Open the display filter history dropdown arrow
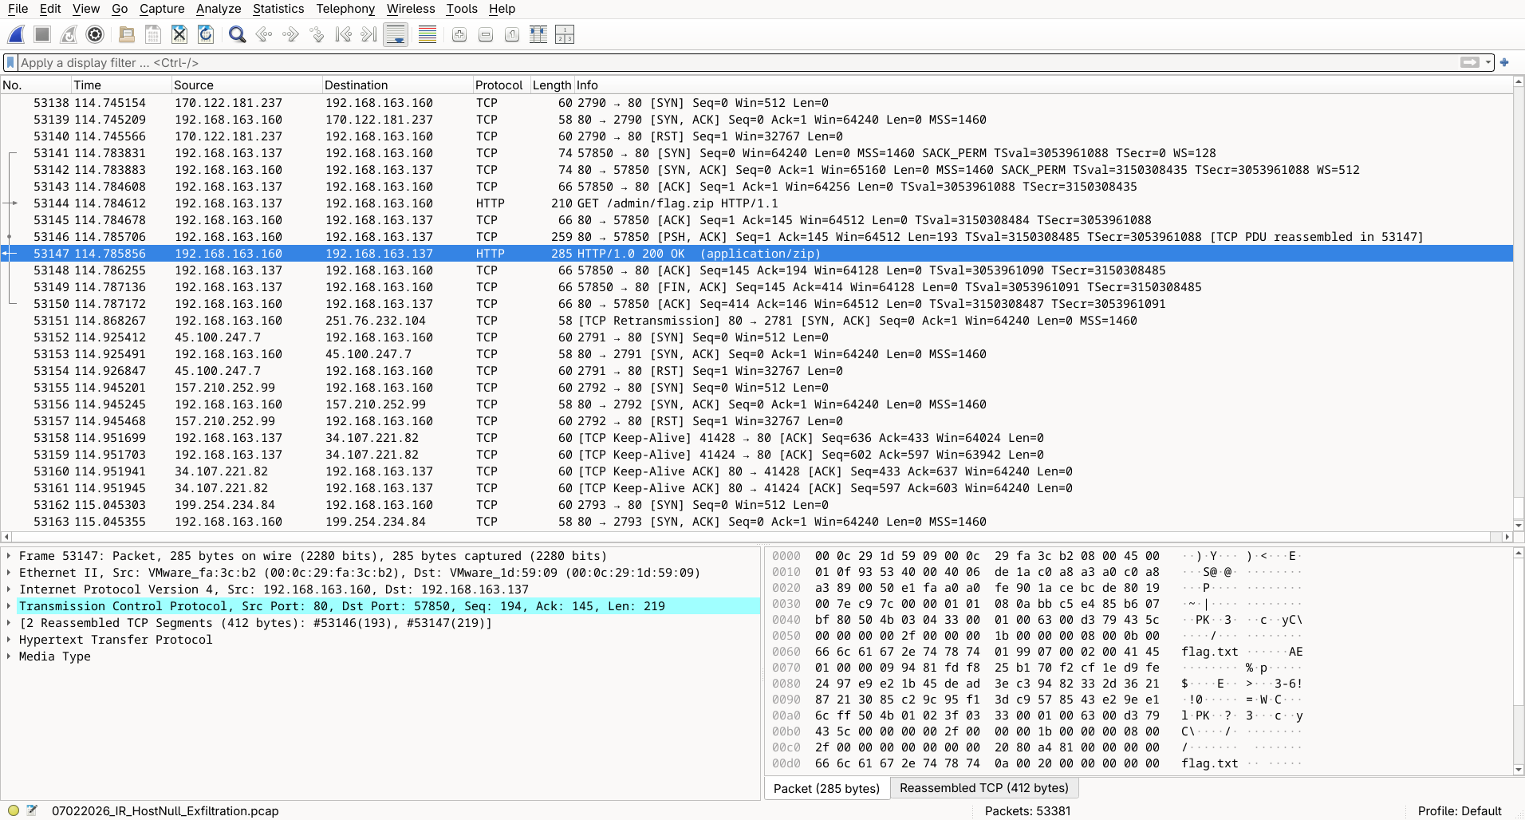This screenshot has width=1525, height=820. [x=1488, y=62]
